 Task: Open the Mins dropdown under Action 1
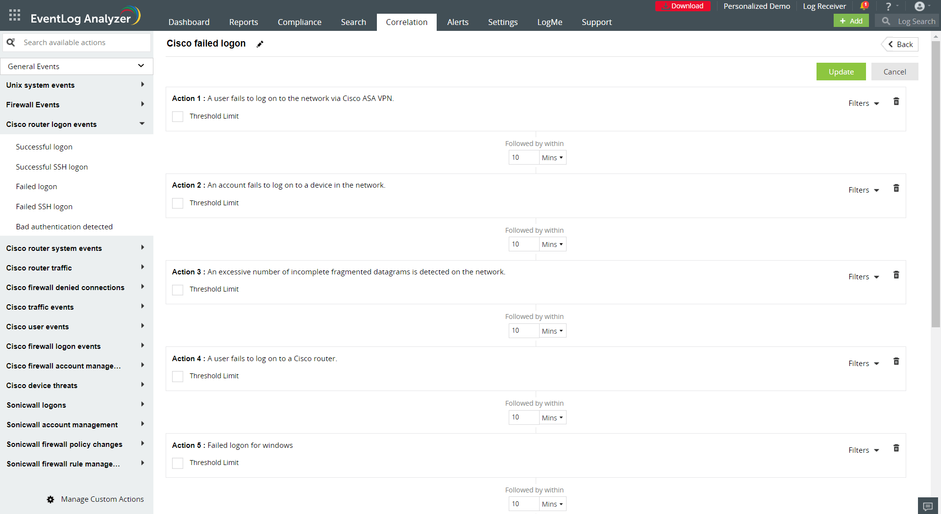pyautogui.click(x=552, y=157)
